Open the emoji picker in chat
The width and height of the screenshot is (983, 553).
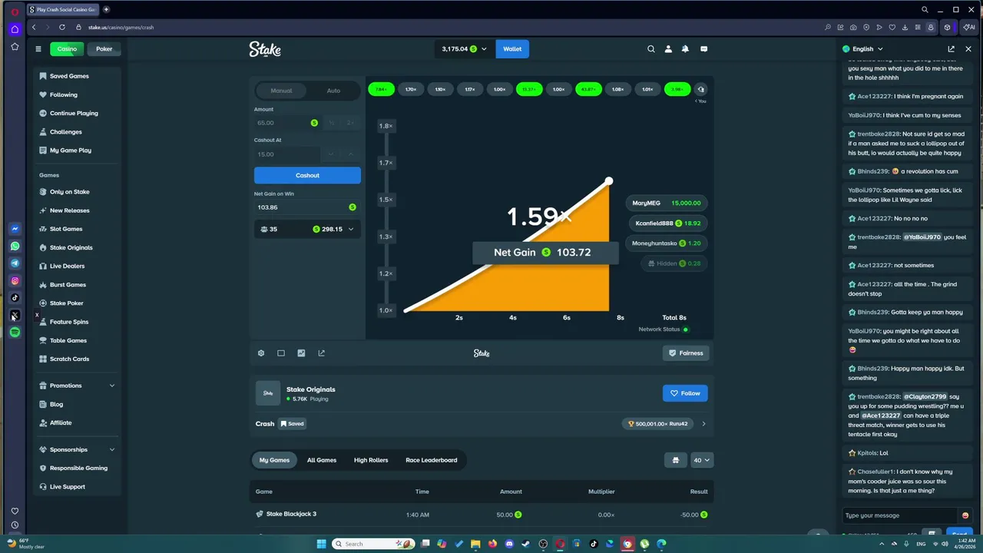pyautogui.click(x=965, y=515)
